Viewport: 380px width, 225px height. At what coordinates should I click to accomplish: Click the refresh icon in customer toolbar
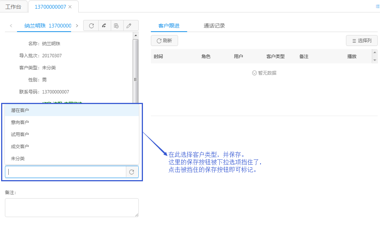(91, 26)
